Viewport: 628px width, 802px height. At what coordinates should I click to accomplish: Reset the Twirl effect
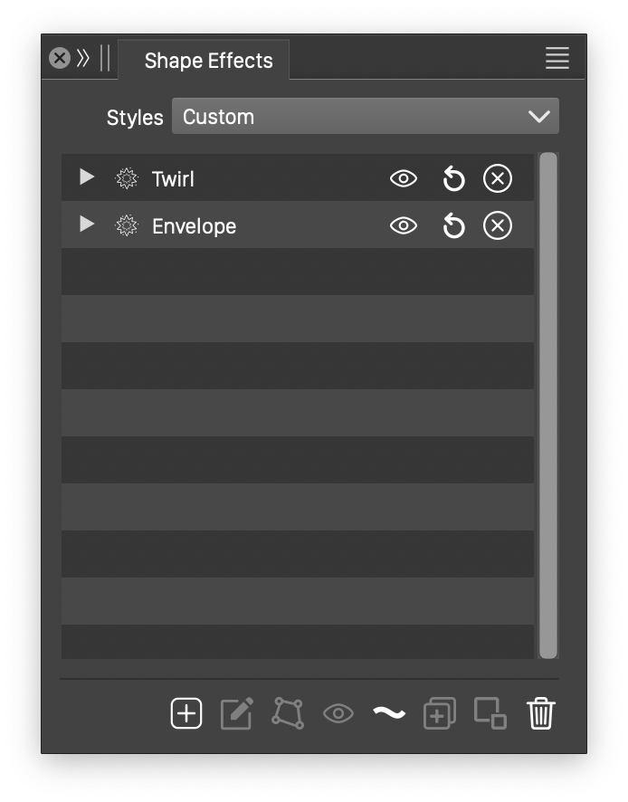[x=453, y=179]
